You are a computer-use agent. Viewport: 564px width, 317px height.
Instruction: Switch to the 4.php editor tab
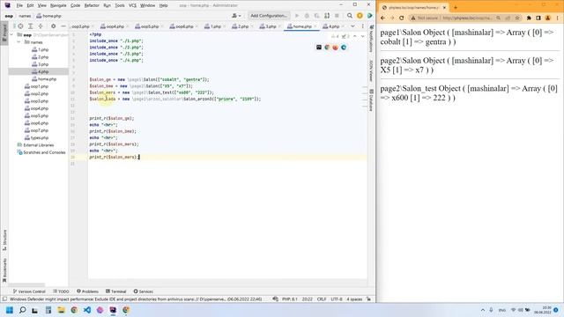[333, 26]
